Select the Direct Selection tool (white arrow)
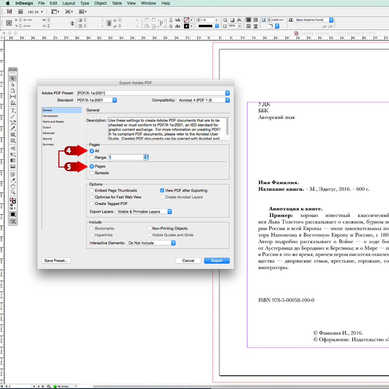Image resolution: width=389 pixels, height=389 pixels. pyautogui.click(x=13, y=85)
